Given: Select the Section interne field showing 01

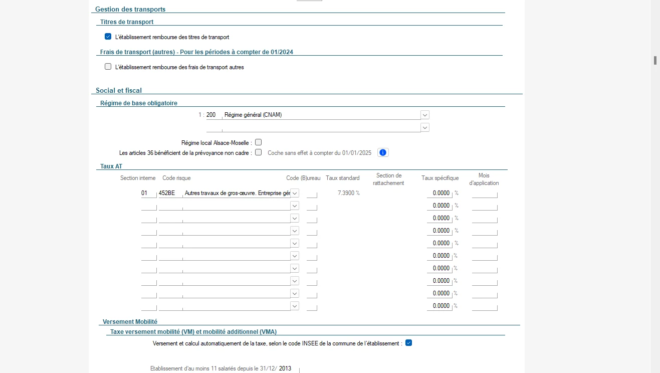Looking at the screenshot, I should click(149, 193).
